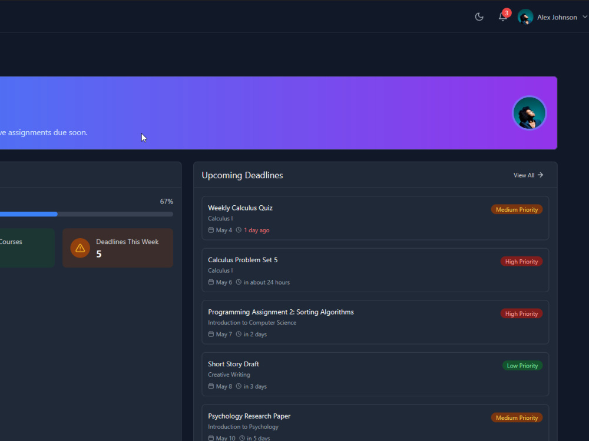The height and width of the screenshot is (441, 589).
Task: Click the warning triangle icon in Deadlines card
Action: [x=80, y=248]
